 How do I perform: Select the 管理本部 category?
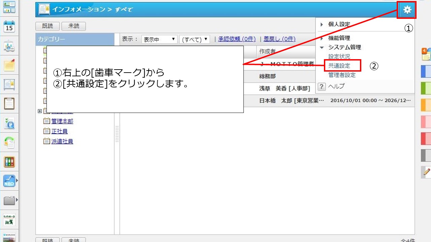point(62,121)
